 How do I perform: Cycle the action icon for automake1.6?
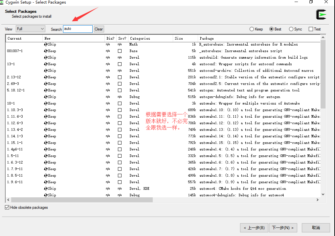[x=46, y=163]
